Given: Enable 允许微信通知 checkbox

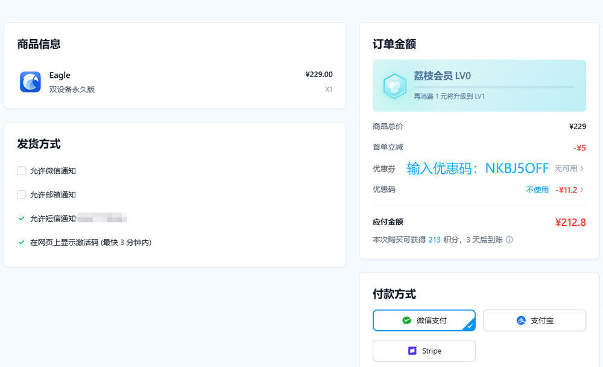Looking at the screenshot, I should point(22,171).
